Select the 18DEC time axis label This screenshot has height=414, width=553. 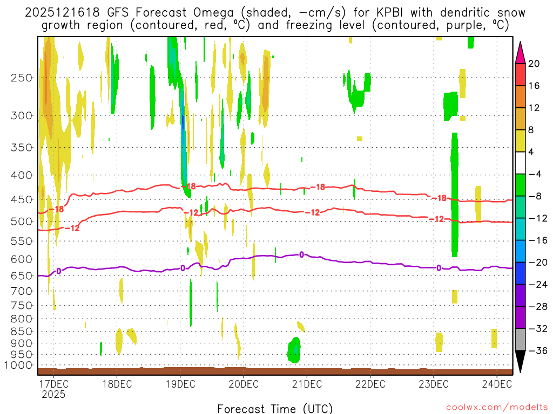pos(117,384)
